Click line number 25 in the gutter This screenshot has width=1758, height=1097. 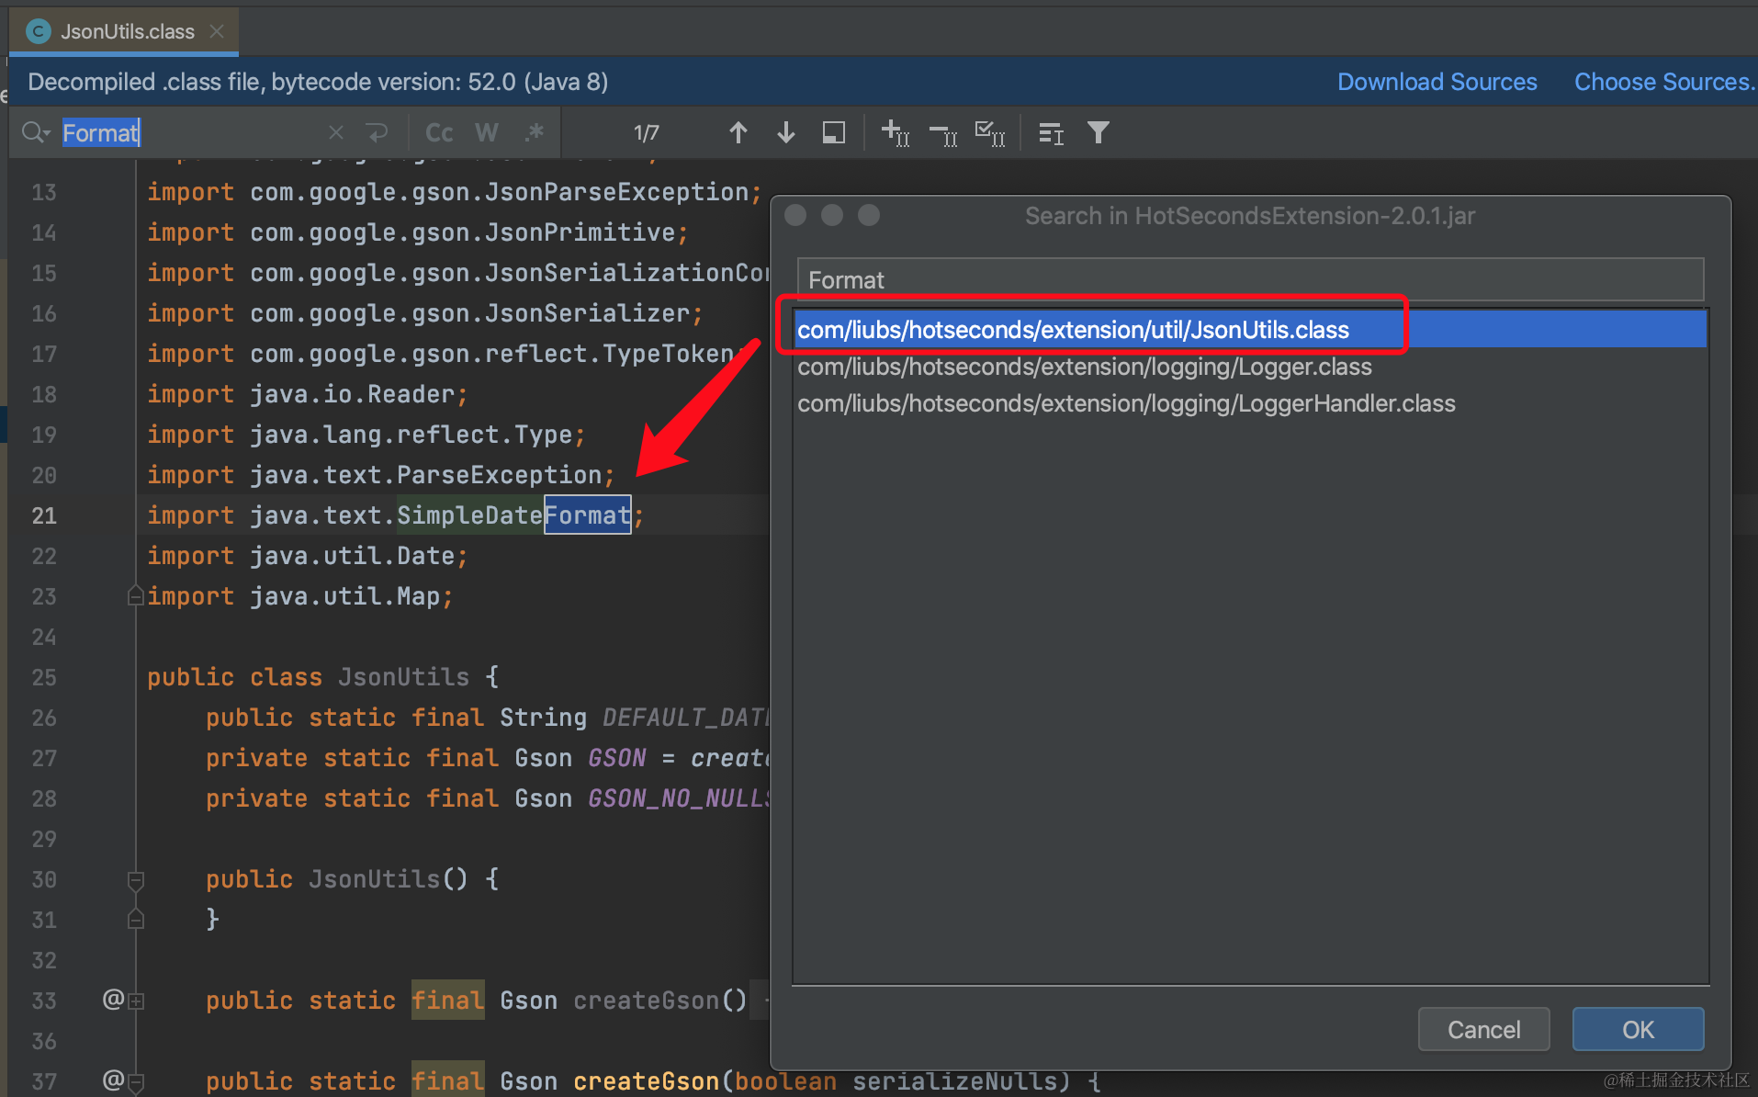tap(44, 677)
